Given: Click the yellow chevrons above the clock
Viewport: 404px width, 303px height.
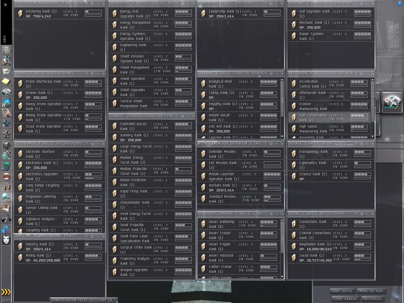Looking at the screenshot, I should click(6, 292).
